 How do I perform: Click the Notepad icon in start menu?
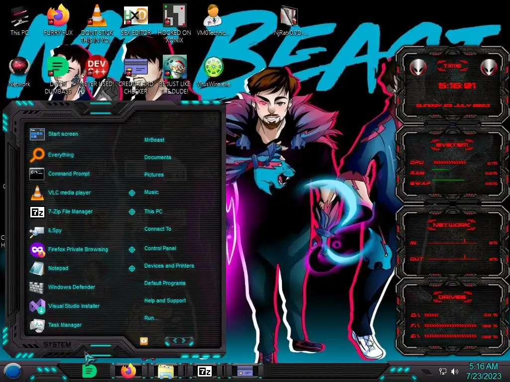coord(37,268)
